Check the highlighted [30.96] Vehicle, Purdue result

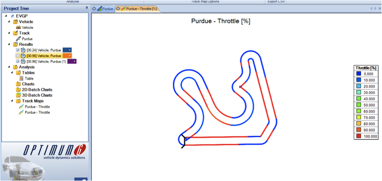pos(18,56)
